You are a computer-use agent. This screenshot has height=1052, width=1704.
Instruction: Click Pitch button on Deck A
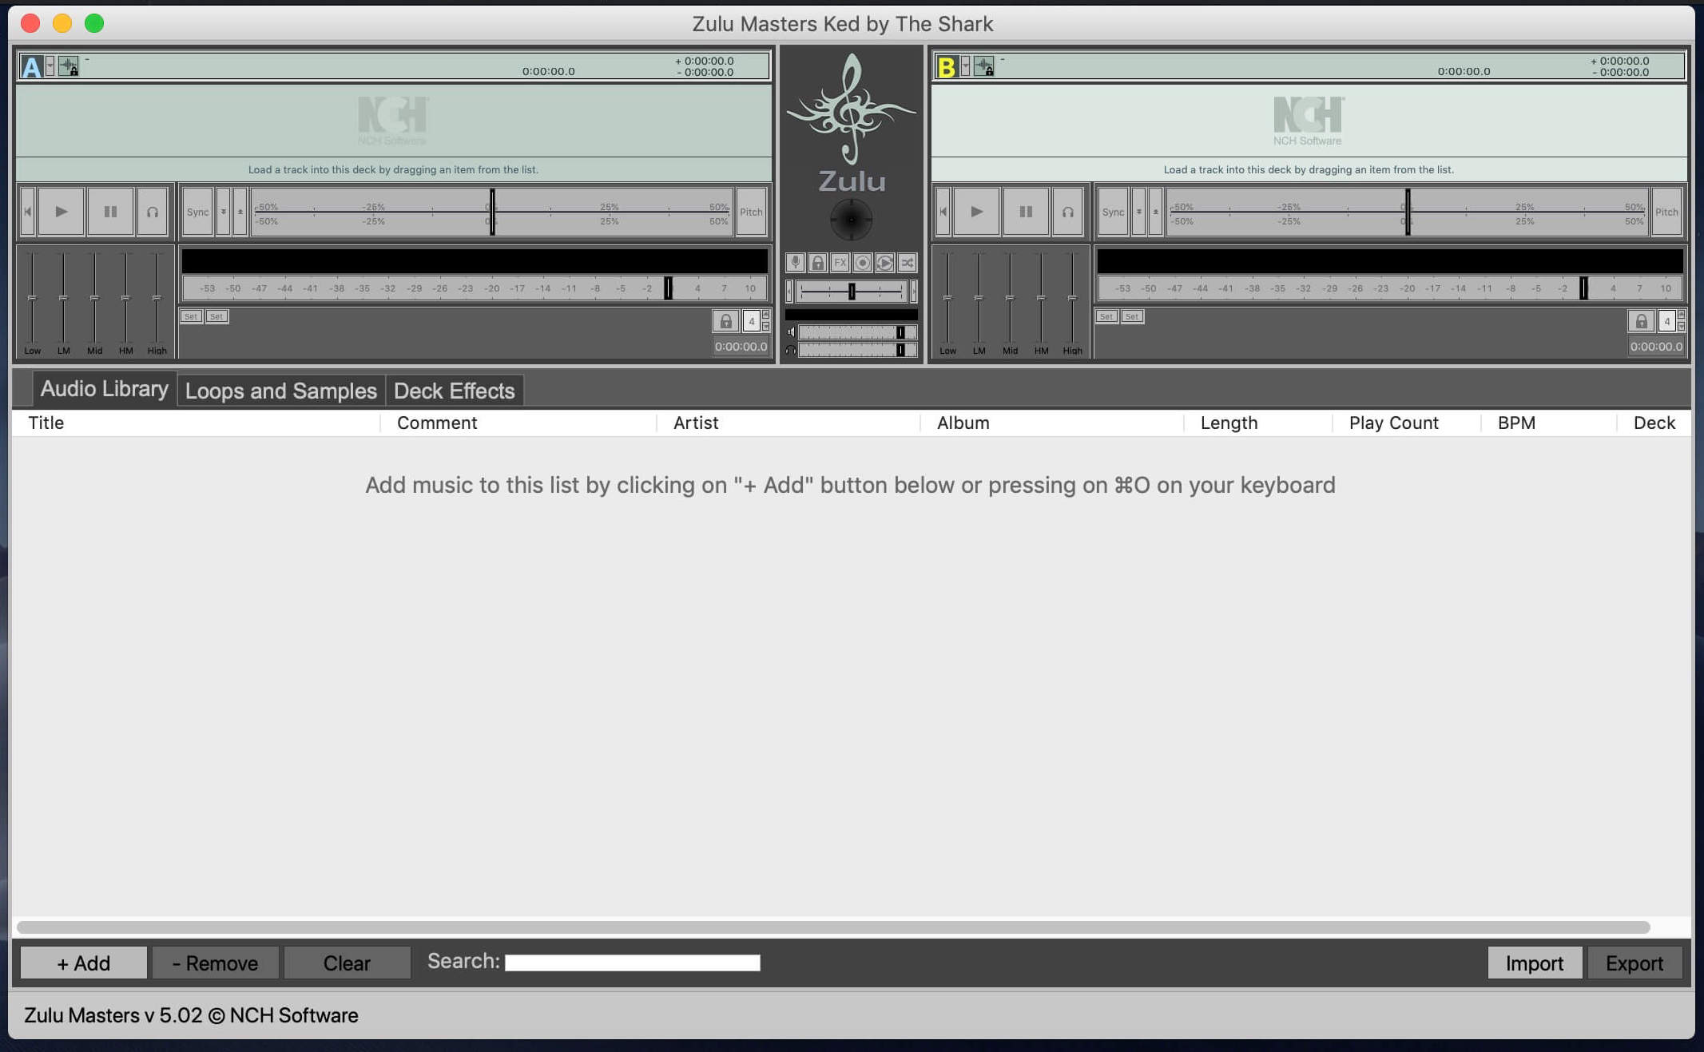pos(751,212)
